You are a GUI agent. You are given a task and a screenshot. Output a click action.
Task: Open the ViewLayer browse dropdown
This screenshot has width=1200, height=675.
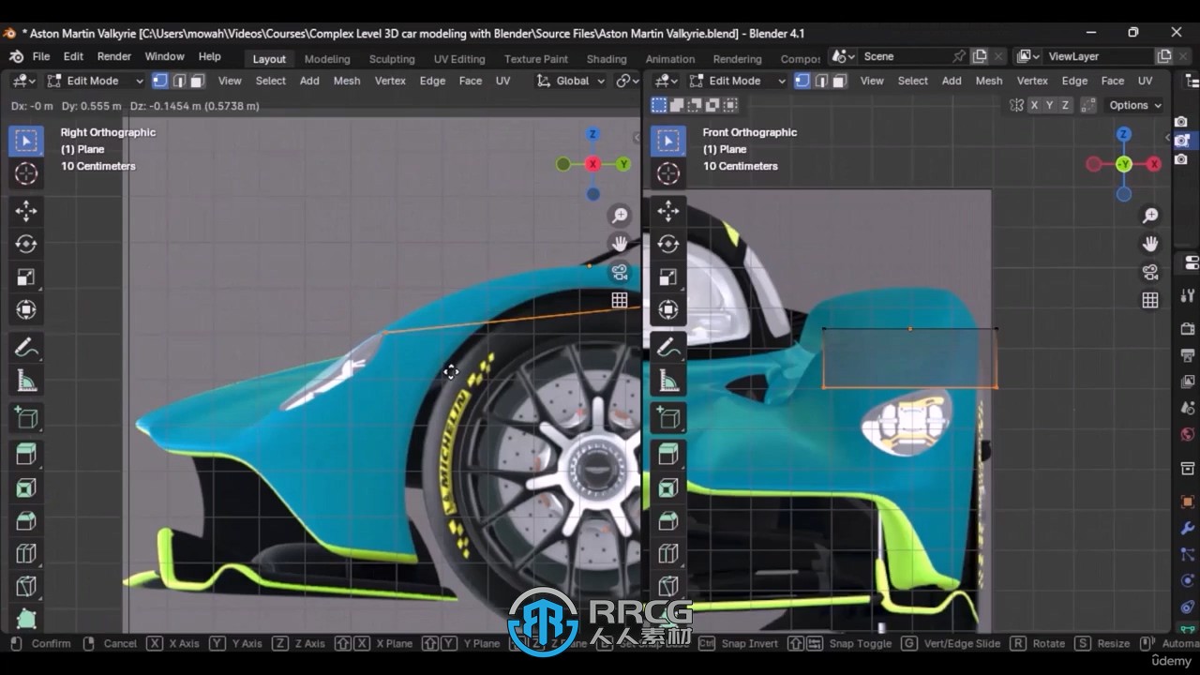1029,56
